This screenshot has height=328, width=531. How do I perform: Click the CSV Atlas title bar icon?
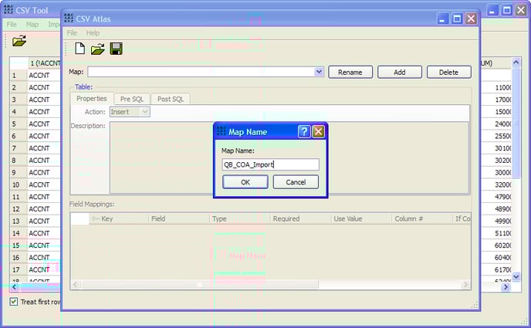(x=69, y=19)
